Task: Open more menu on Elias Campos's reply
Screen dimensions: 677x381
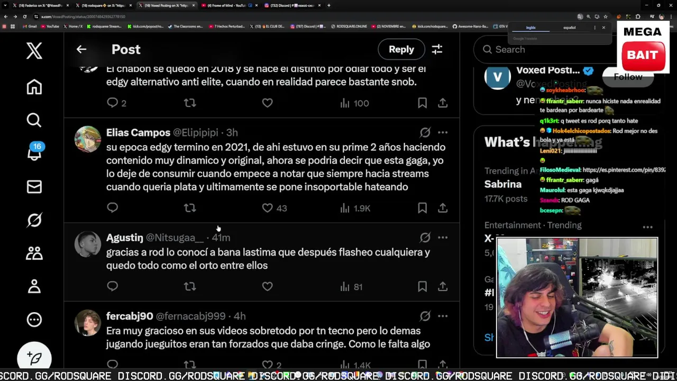Action: 443,132
